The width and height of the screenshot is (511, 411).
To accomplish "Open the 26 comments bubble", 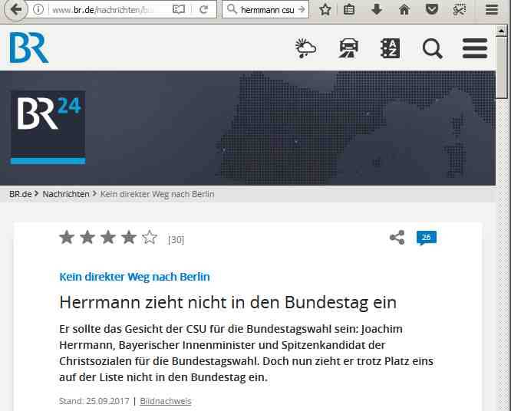I will (x=427, y=238).
